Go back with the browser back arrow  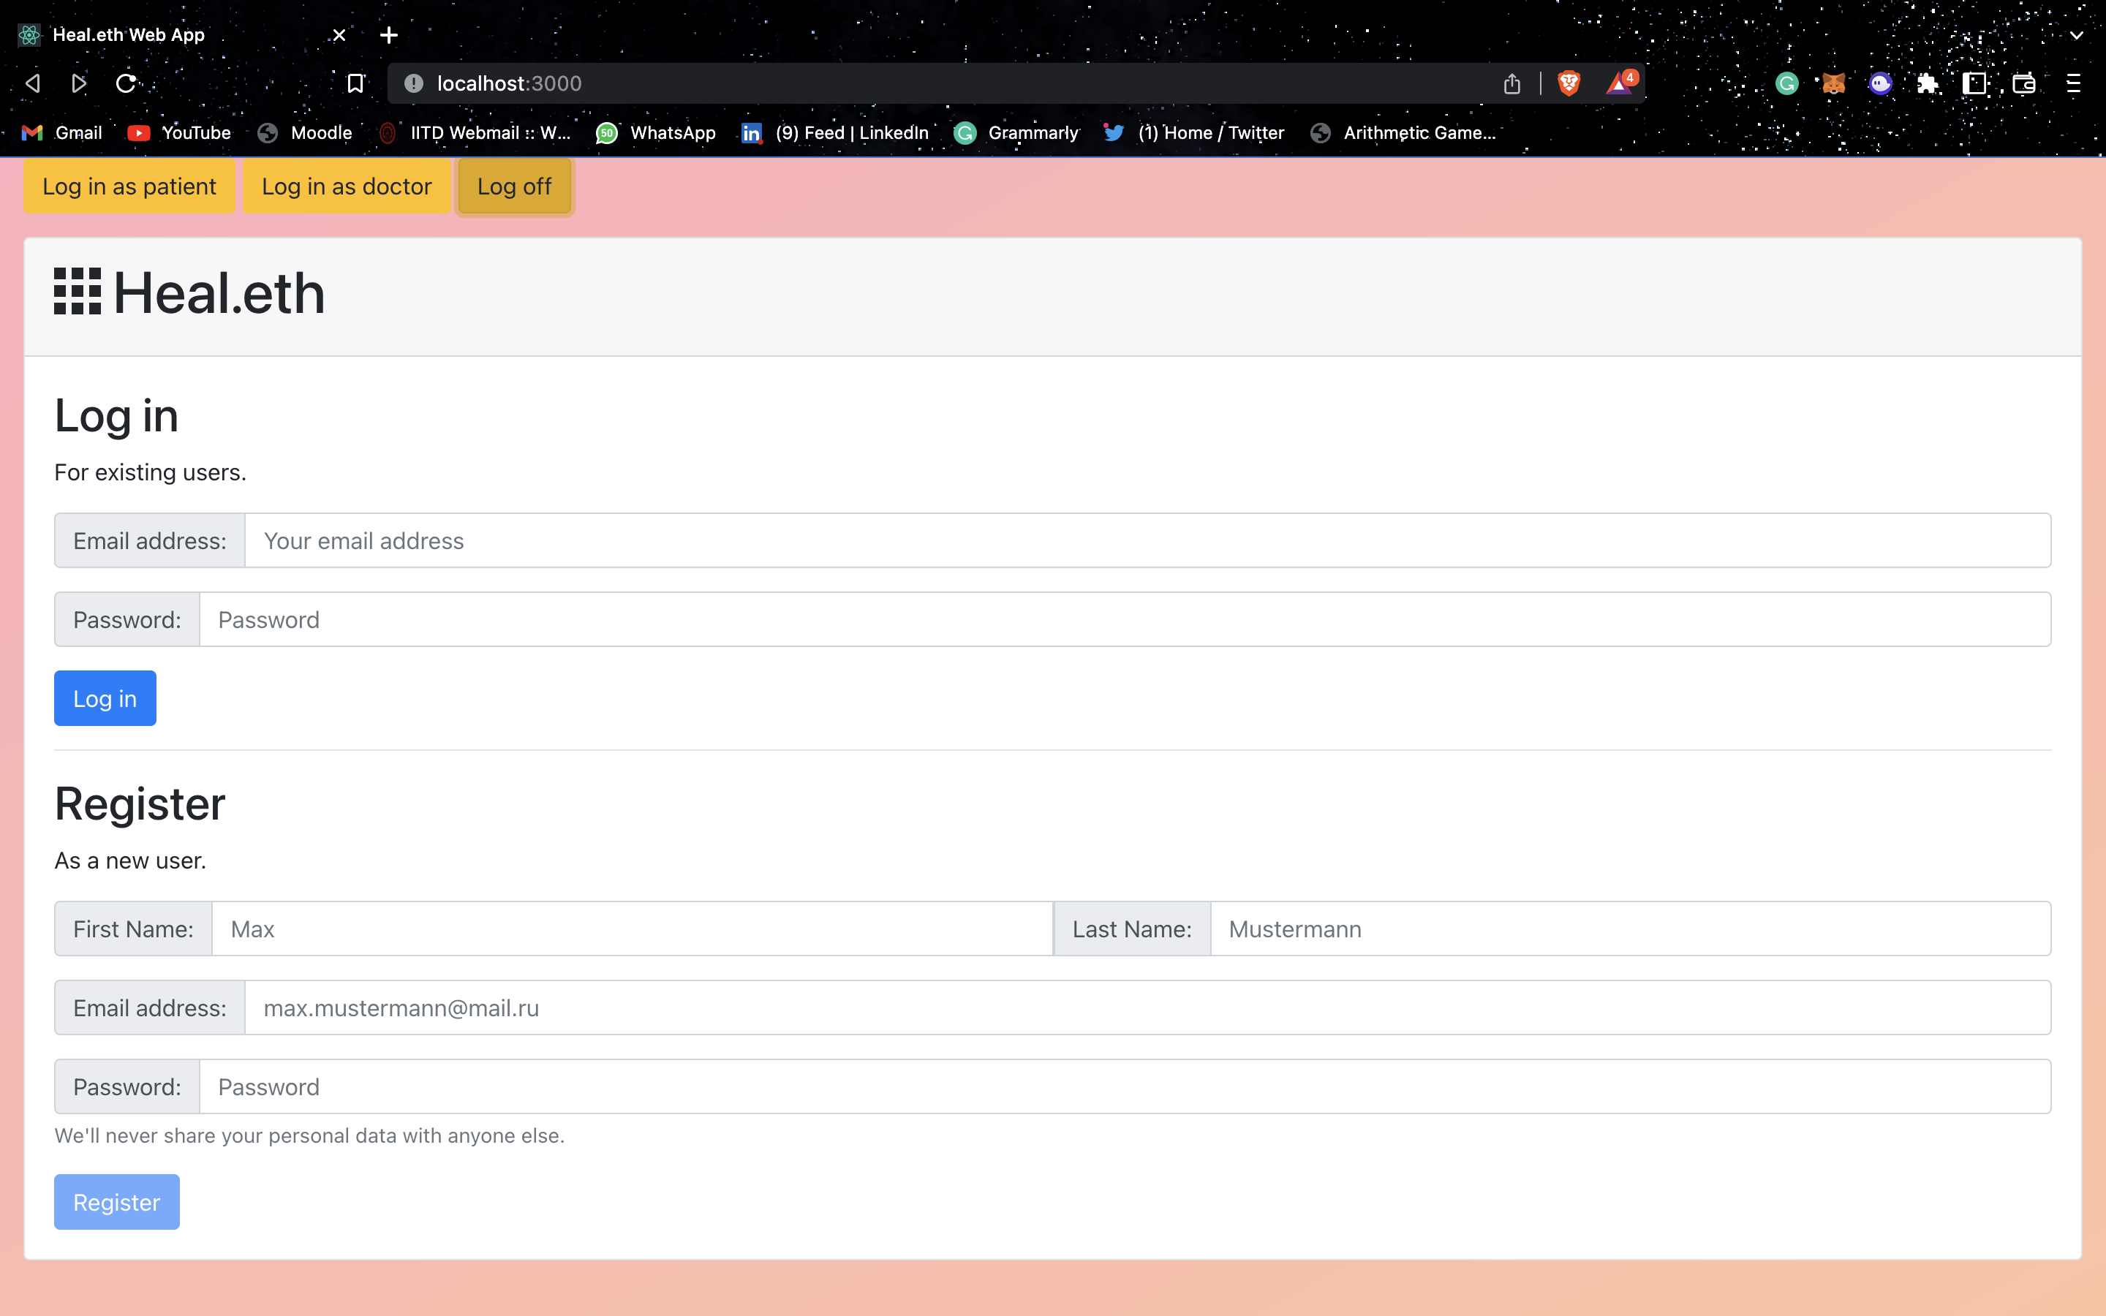(x=33, y=83)
